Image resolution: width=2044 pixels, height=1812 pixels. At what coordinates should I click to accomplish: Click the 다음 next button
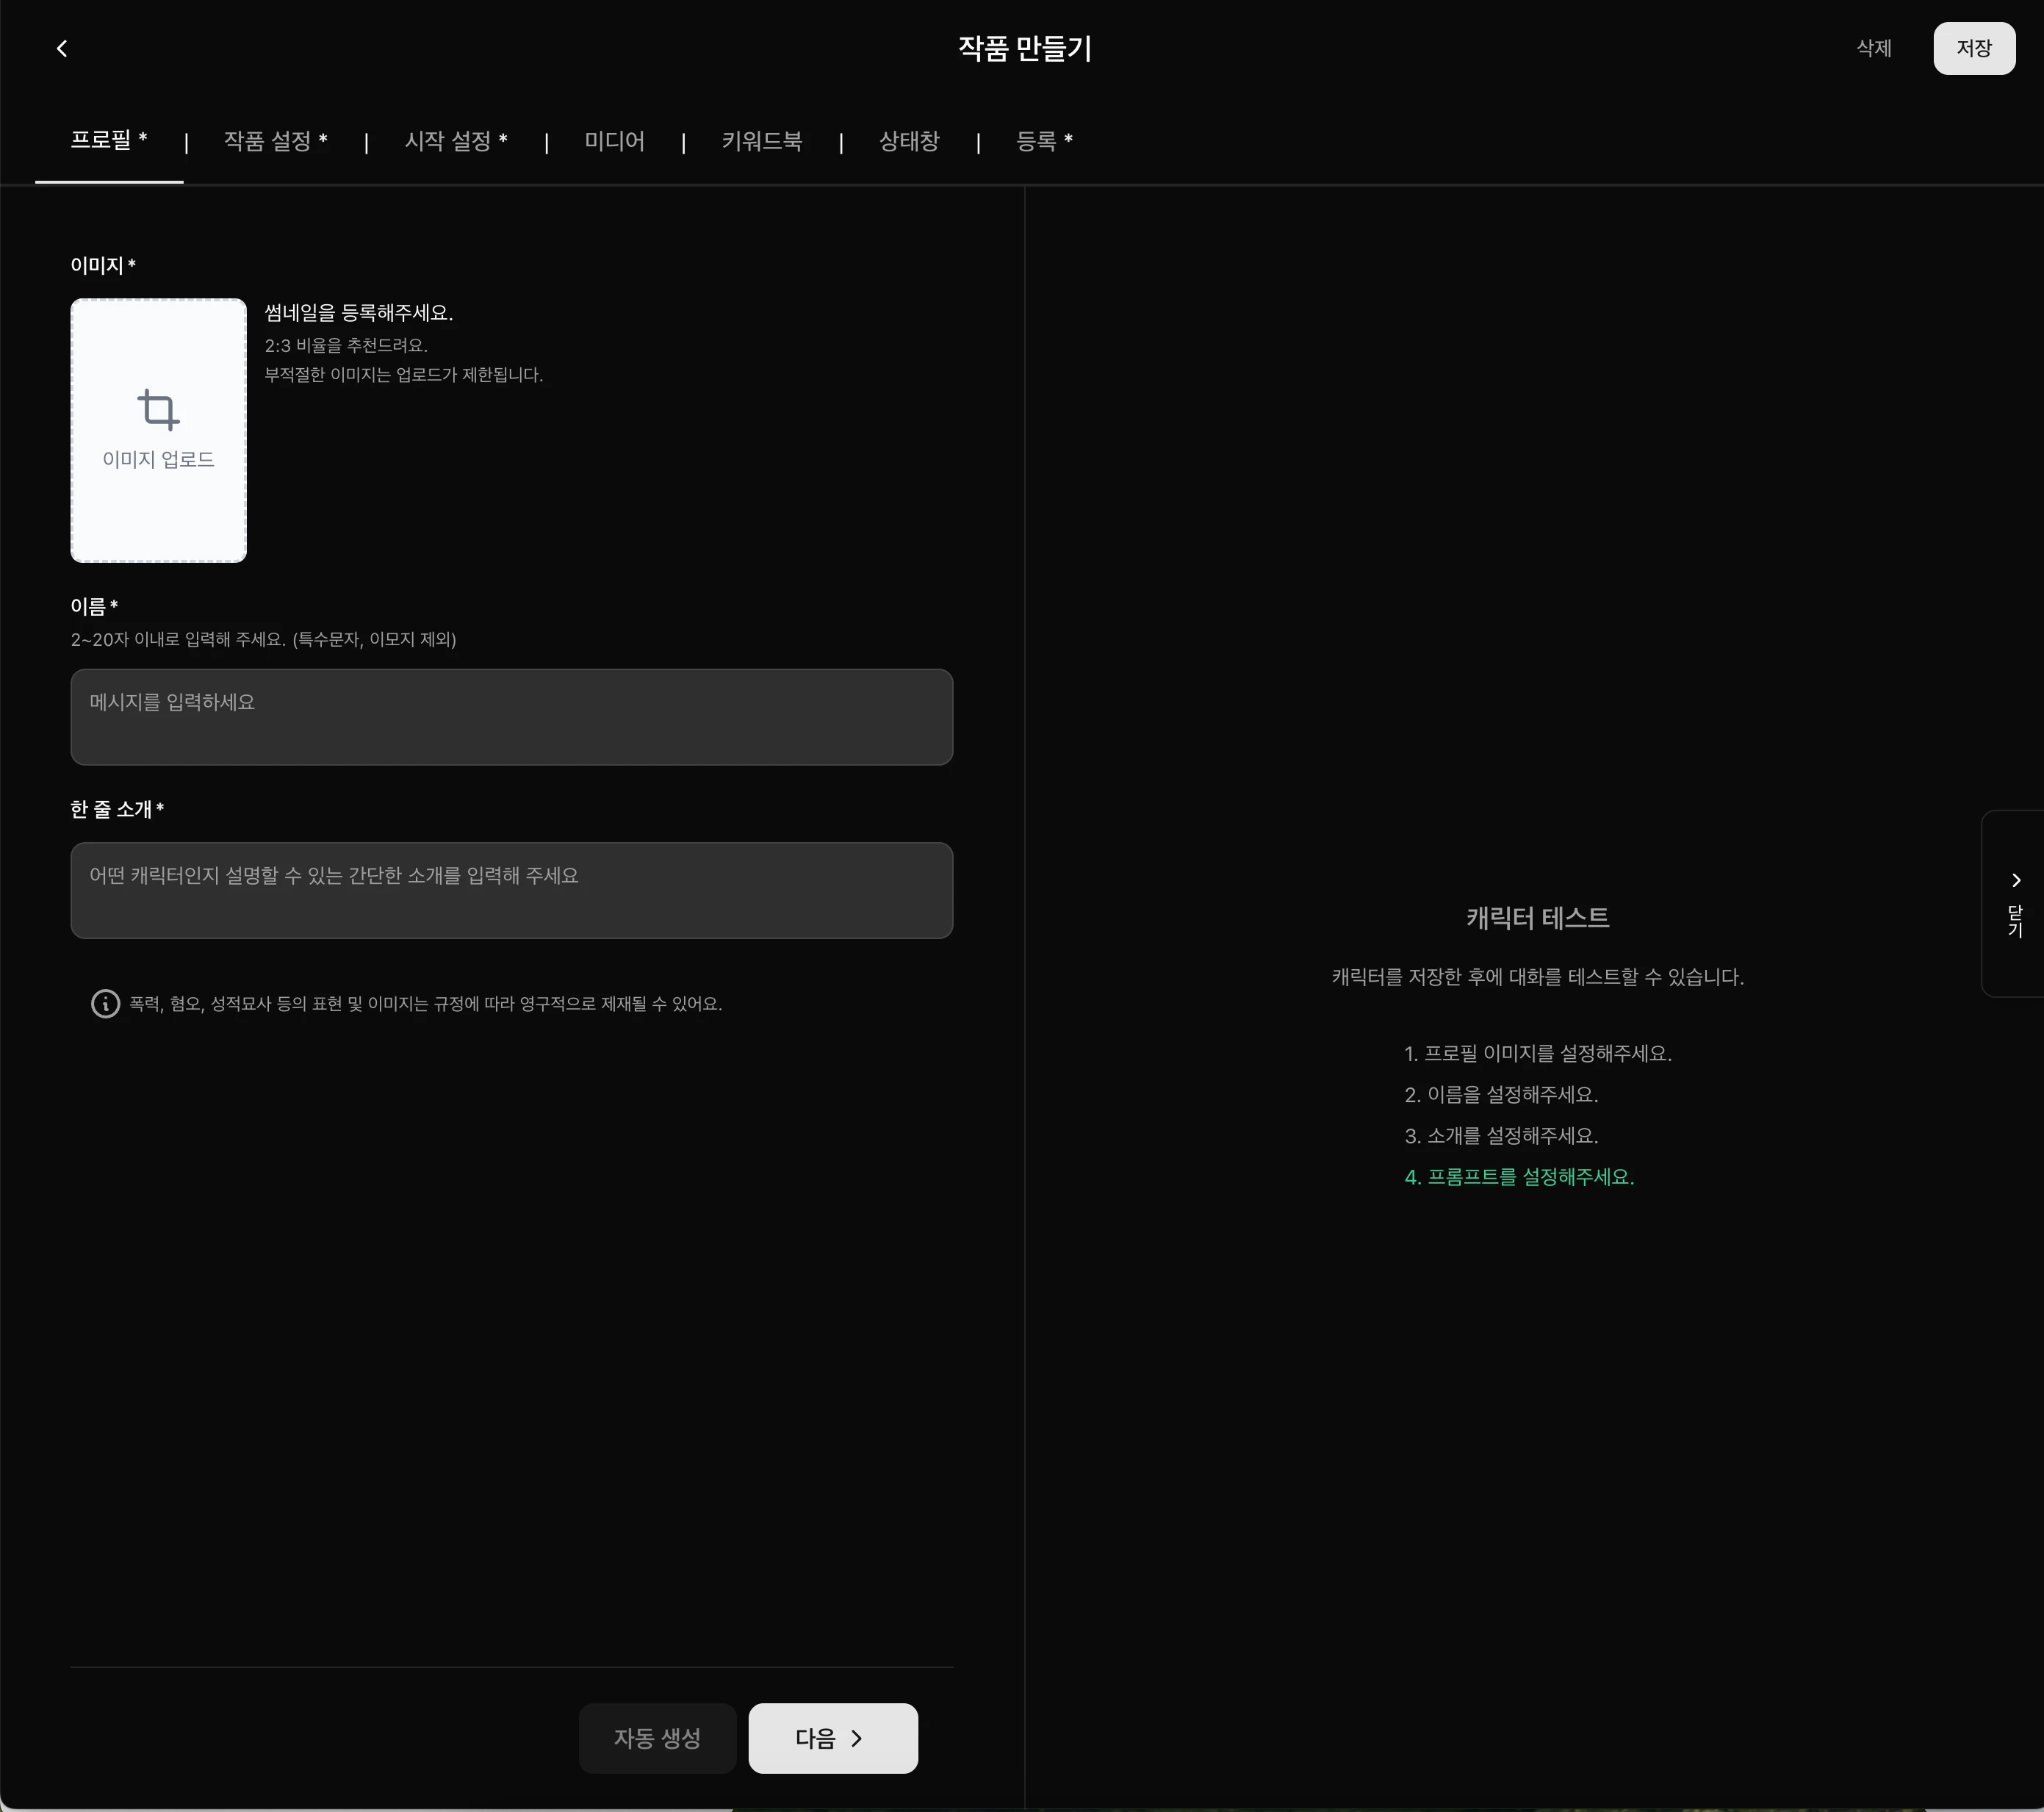click(832, 1738)
